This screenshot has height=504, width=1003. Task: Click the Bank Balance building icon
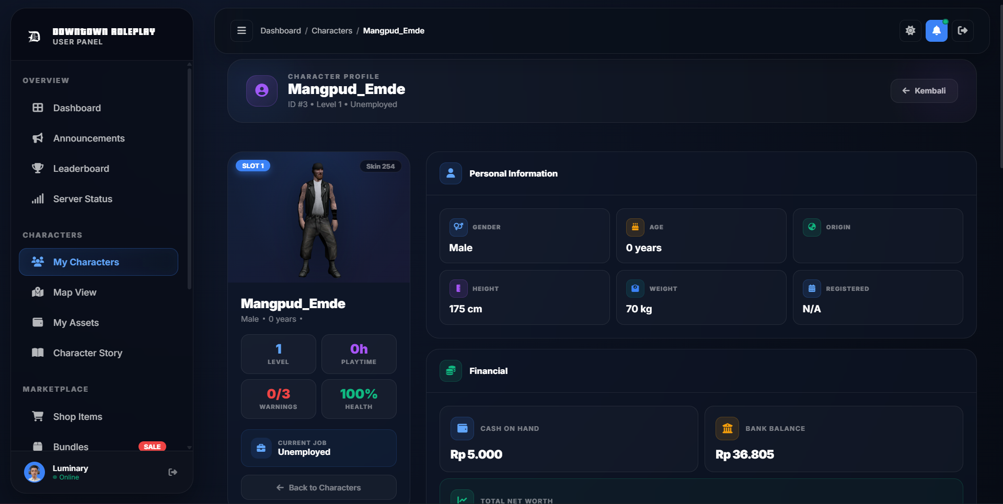click(x=727, y=428)
